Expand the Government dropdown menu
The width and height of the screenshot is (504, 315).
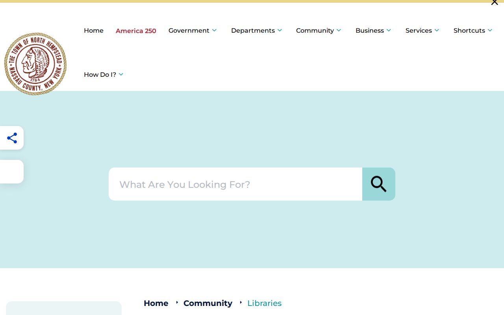click(x=193, y=30)
